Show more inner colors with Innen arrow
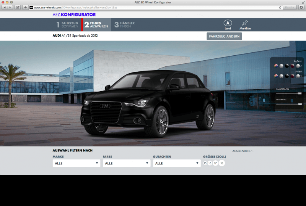Image resolution: width=306 pixels, height=206 pixels. pyautogui.click(x=301, y=76)
